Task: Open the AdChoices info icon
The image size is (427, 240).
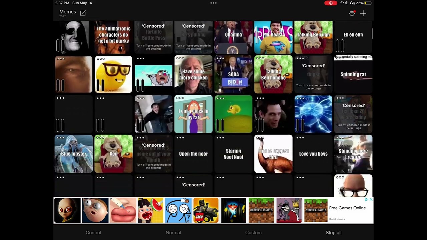Action: click(366, 199)
